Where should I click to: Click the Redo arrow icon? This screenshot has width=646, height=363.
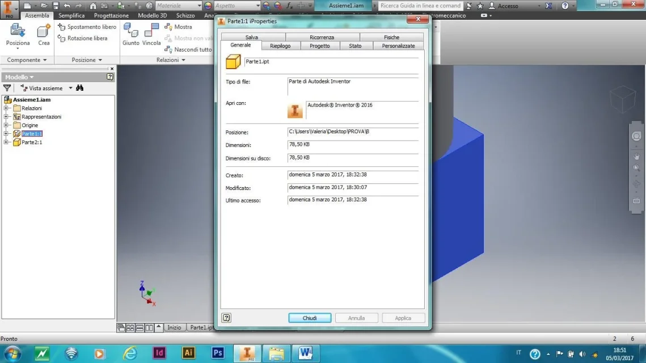click(x=78, y=6)
